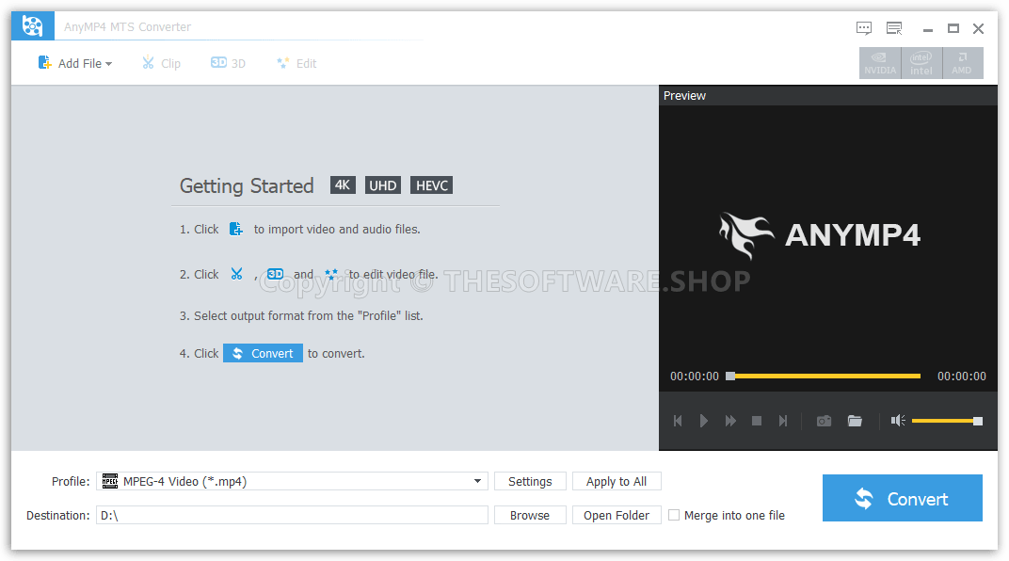Mute the preview volume speaker
This screenshot has width=1009, height=561.
(x=898, y=421)
